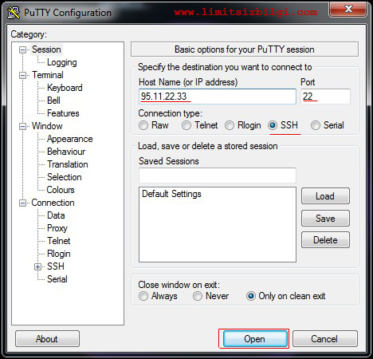Click the Port number field
373x359 pixels.
coord(326,97)
